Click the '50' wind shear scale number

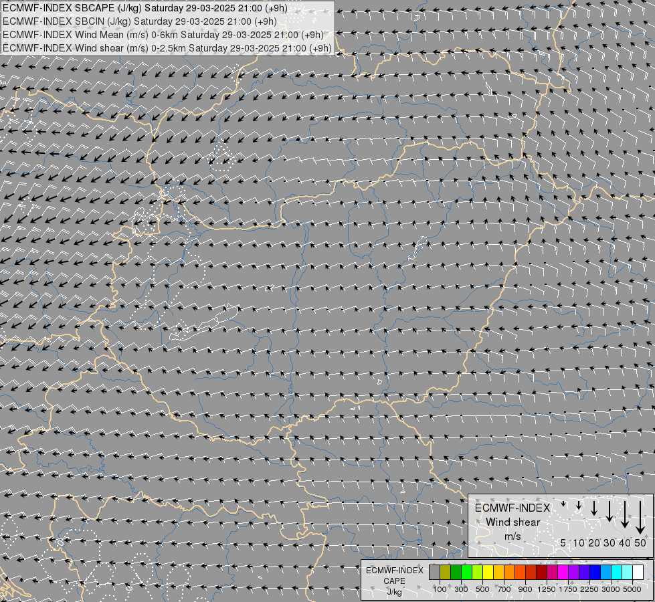point(640,542)
